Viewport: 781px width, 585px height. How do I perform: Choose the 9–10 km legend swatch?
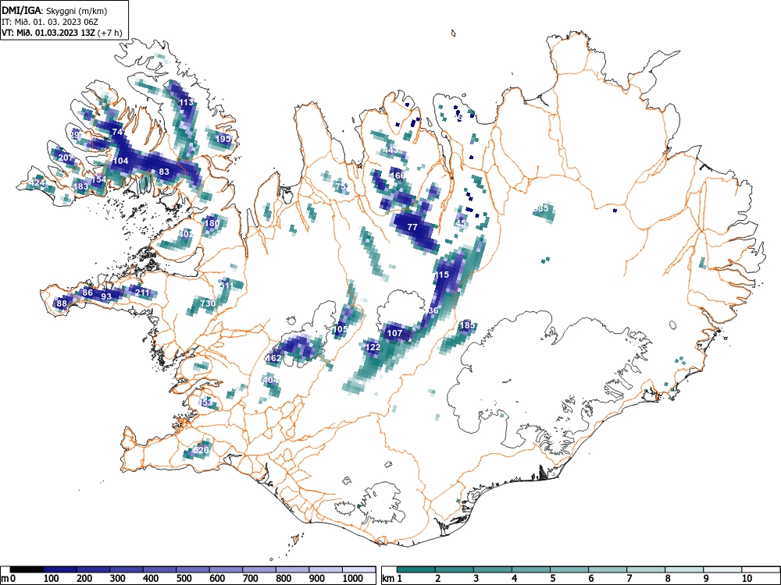[722, 569]
